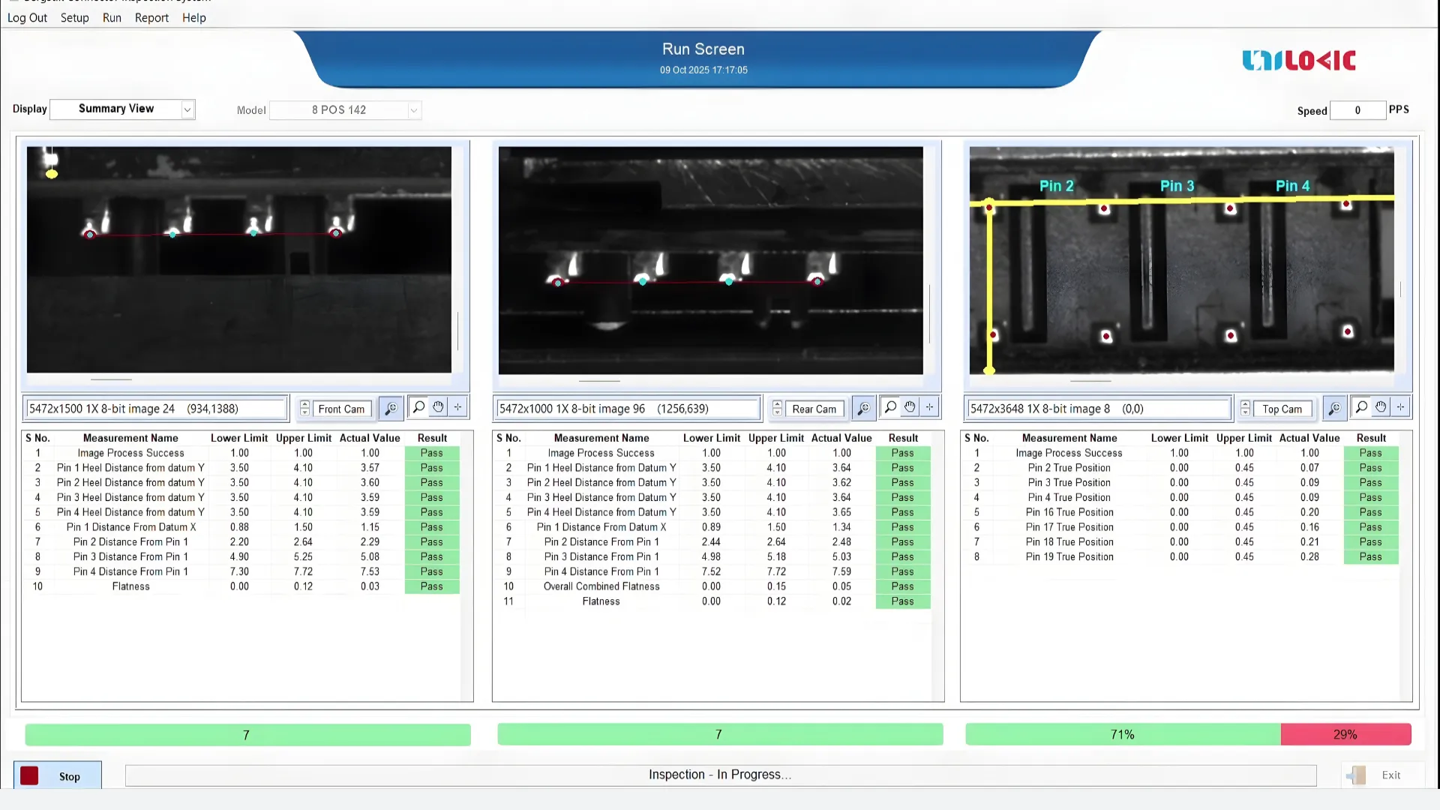Viewport: 1440px width, 810px height.
Task: Open the Display Summary View dropdown
Action: coord(187,109)
